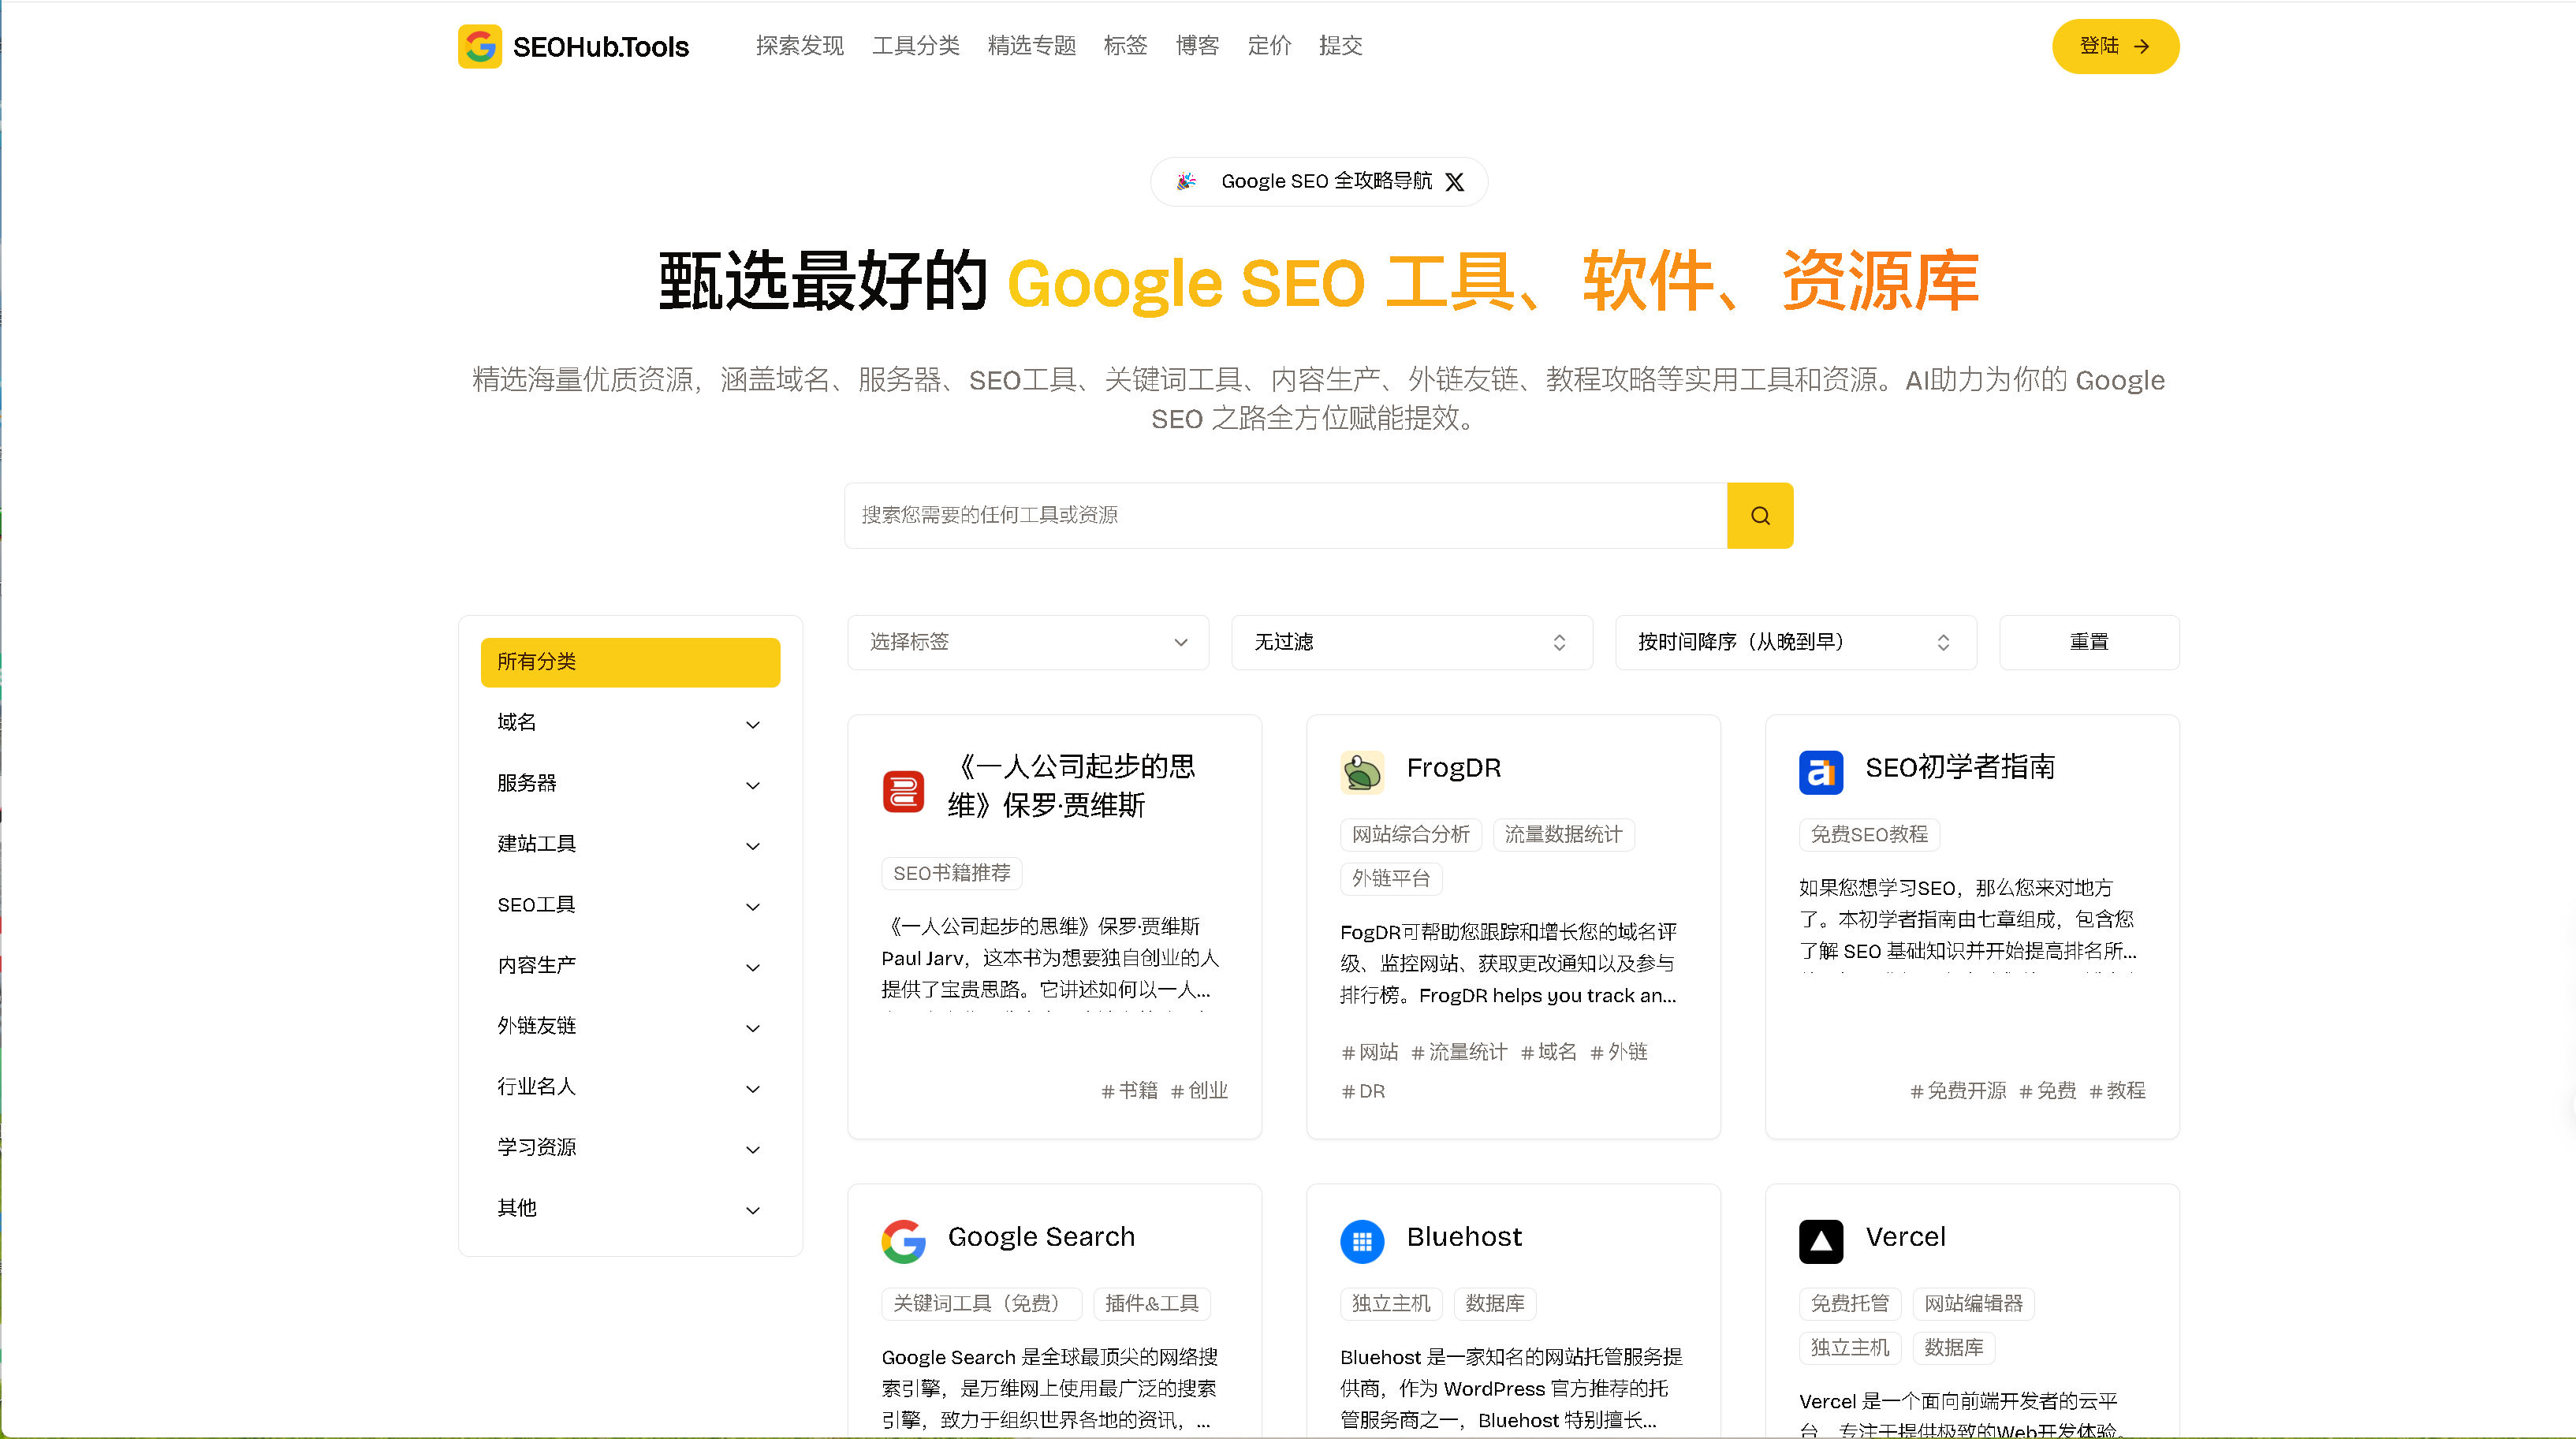This screenshot has width=2576, height=1439.
Task: Select the 所有分类 category
Action: (630, 662)
